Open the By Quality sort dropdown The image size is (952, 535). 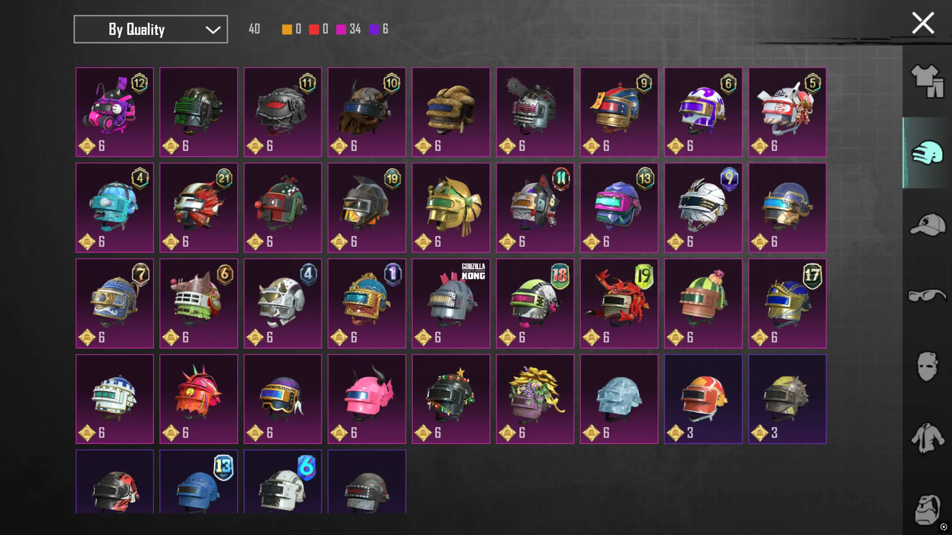point(151,29)
